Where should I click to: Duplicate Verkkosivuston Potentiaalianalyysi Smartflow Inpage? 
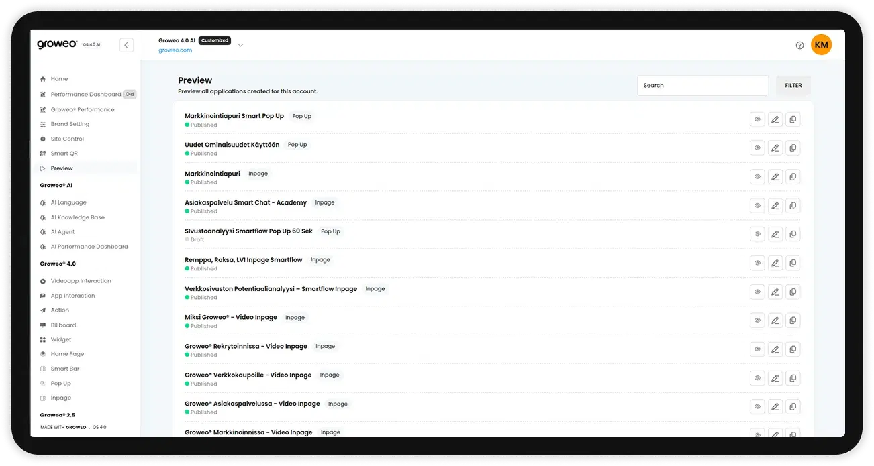pos(793,292)
